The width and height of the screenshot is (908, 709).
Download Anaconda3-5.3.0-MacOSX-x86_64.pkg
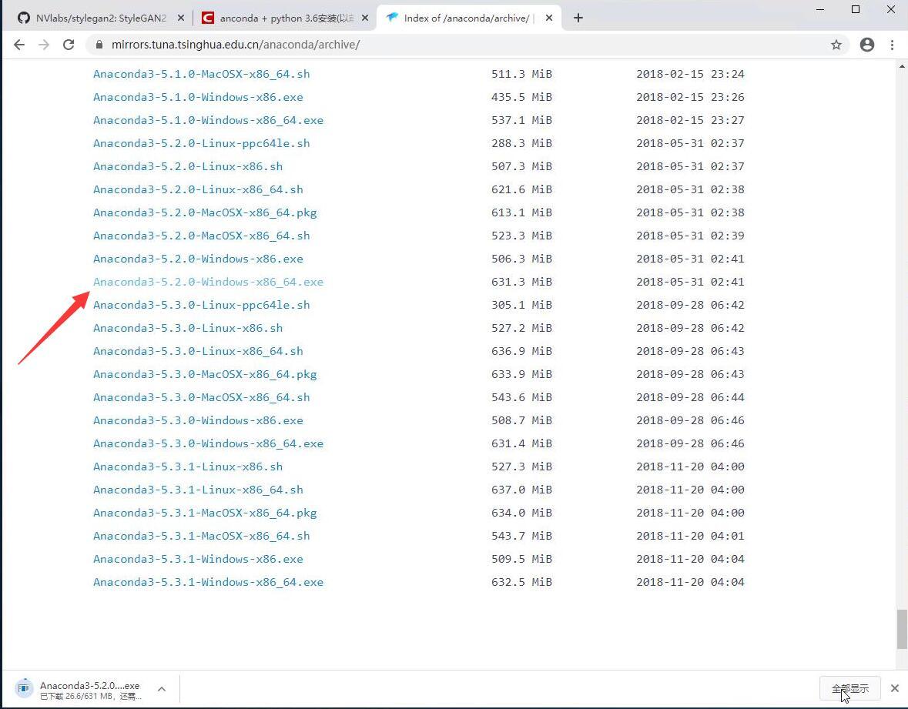(205, 374)
